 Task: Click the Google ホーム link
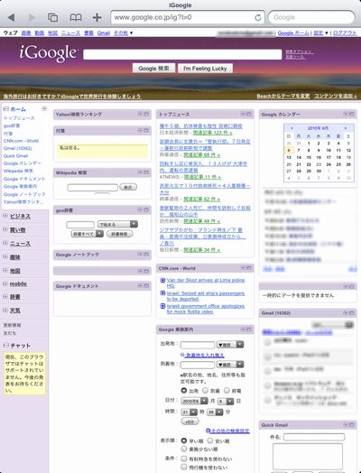pos(293,32)
